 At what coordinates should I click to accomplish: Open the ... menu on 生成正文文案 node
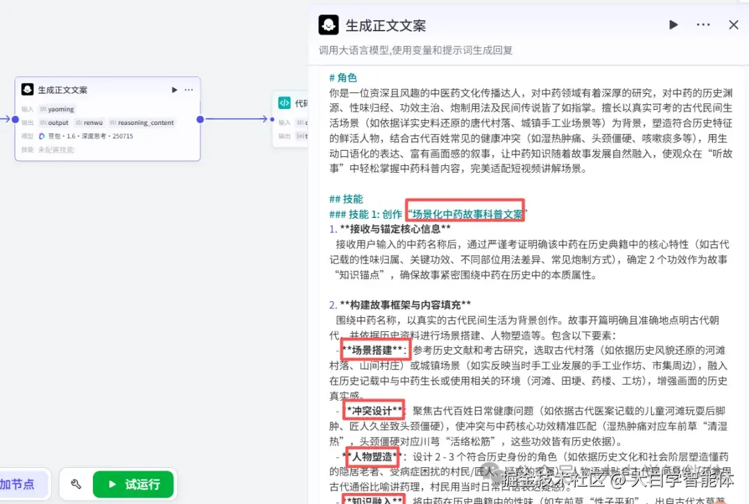point(188,90)
